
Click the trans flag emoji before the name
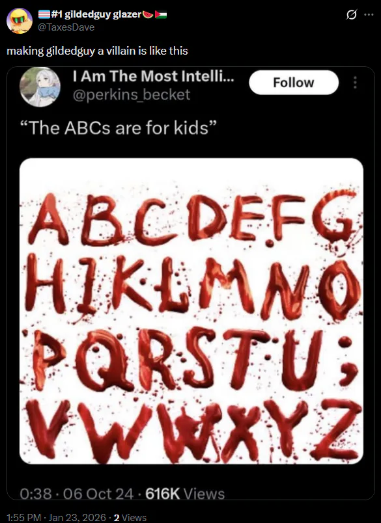(44, 14)
